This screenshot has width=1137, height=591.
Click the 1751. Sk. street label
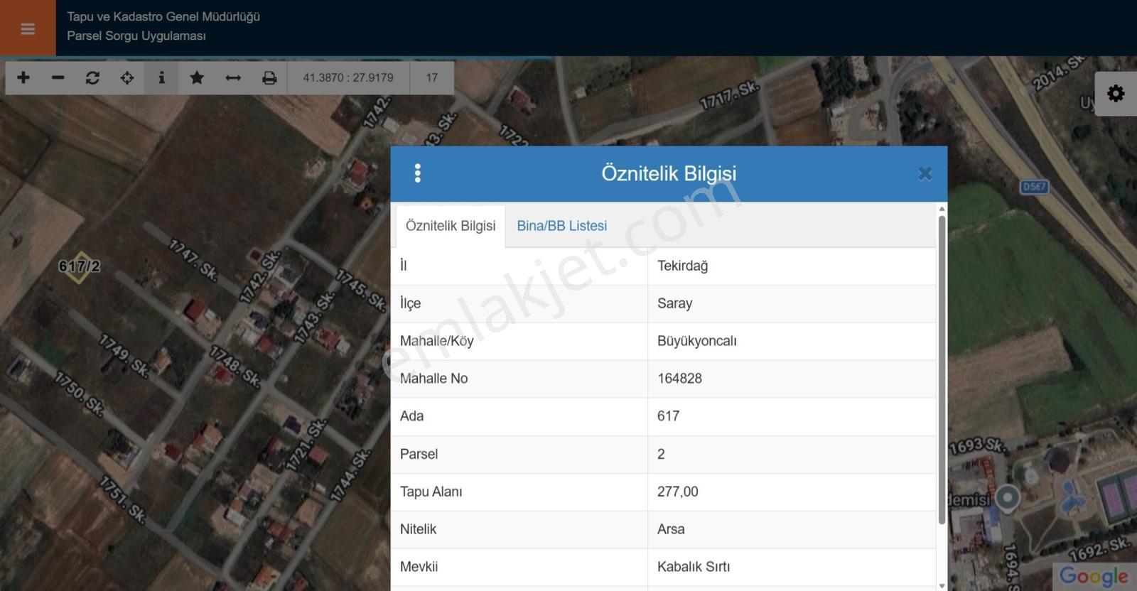[122, 499]
